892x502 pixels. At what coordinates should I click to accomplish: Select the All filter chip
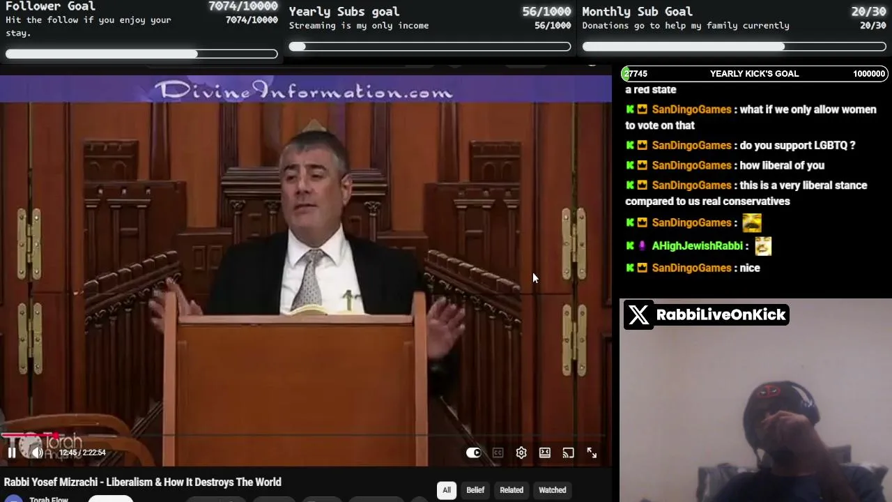click(447, 490)
